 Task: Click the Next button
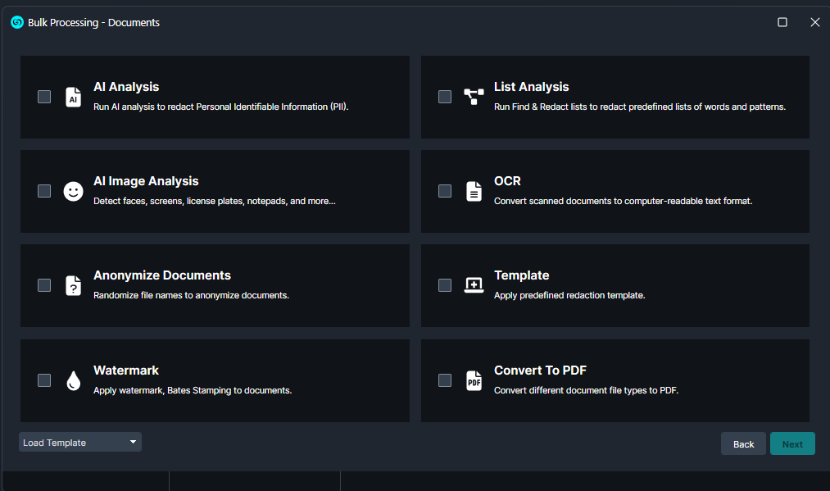pyautogui.click(x=792, y=444)
